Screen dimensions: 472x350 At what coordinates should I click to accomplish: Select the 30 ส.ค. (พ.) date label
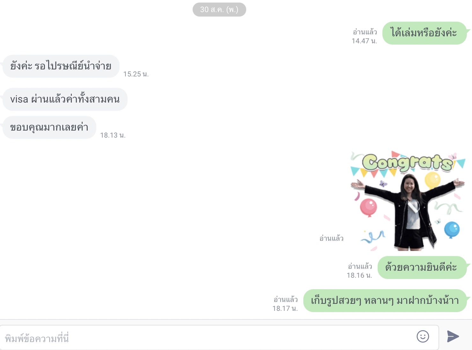click(x=219, y=10)
